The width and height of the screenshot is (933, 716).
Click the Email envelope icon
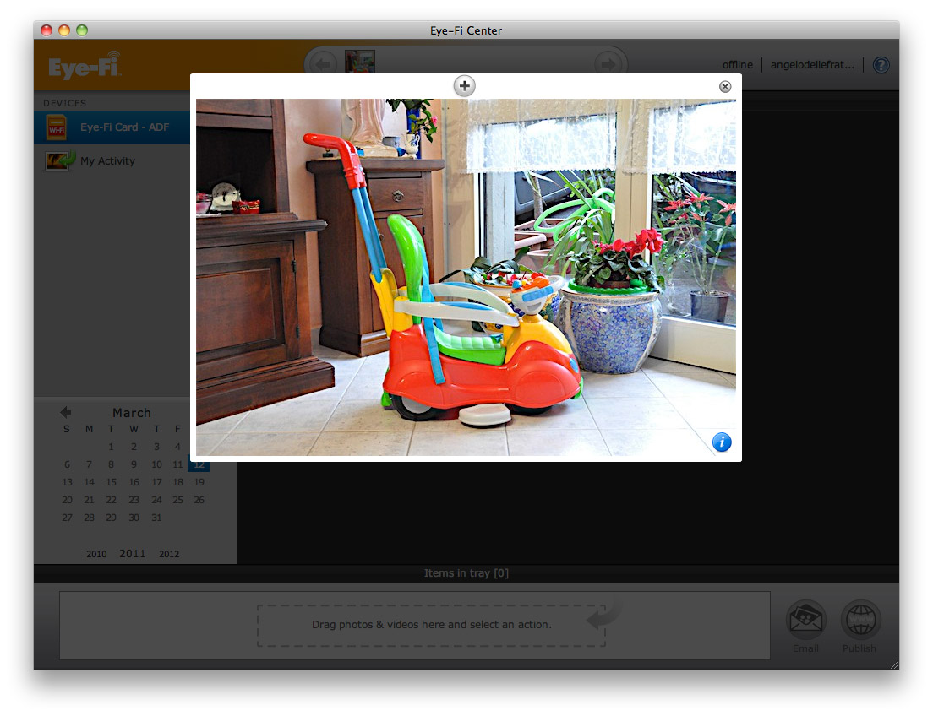click(805, 623)
